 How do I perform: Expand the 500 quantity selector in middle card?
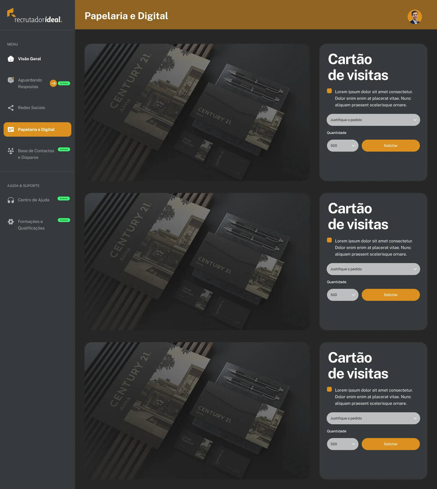343,295
